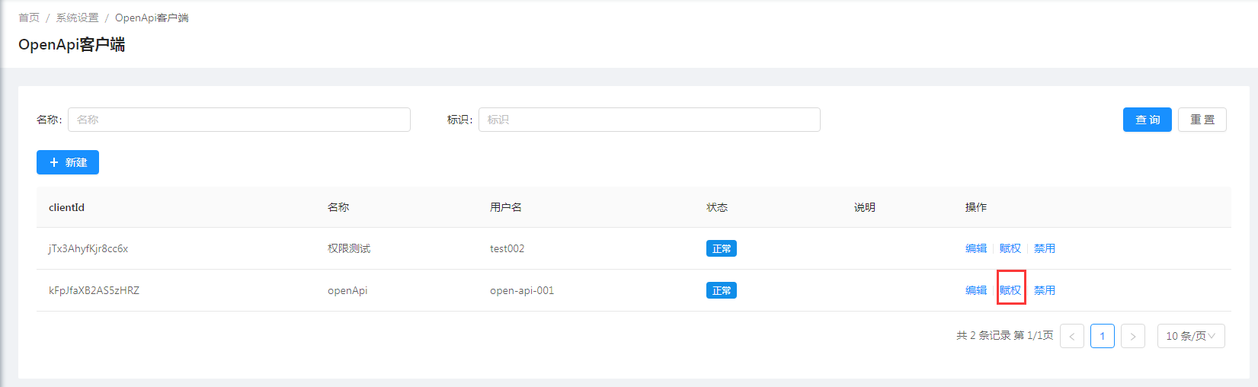Edit the 权限测试 client row
The width and height of the screenshot is (1258, 387).
point(975,248)
